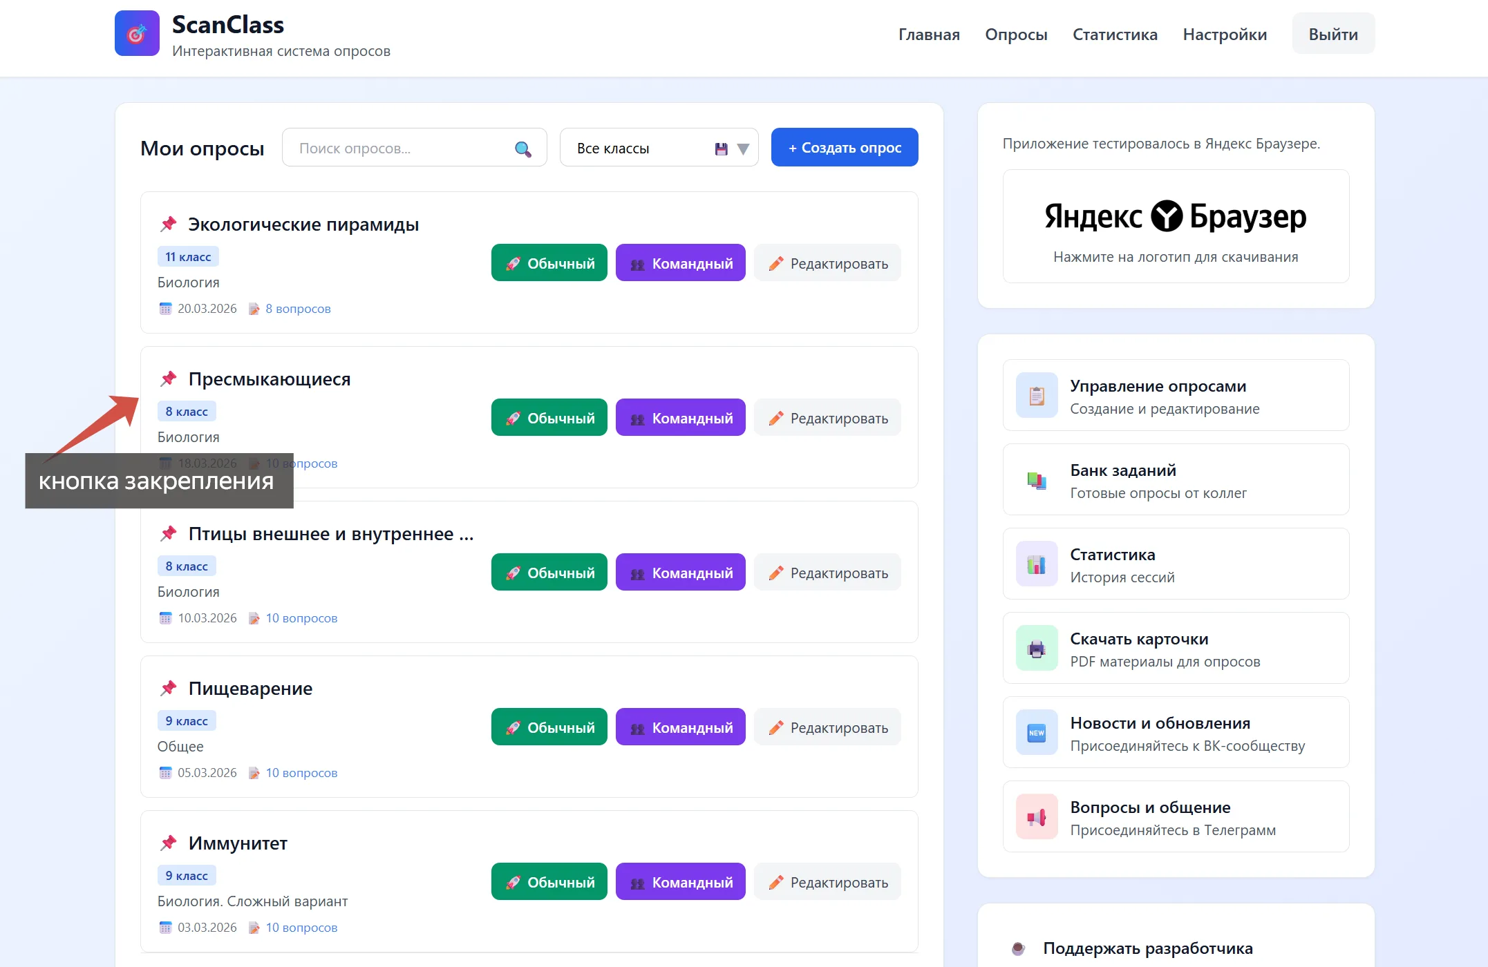This screenshot has height=967, width=1488.
Task: Start Обычный mode for Пресмыкающиеся
Action: coord(549,418)
